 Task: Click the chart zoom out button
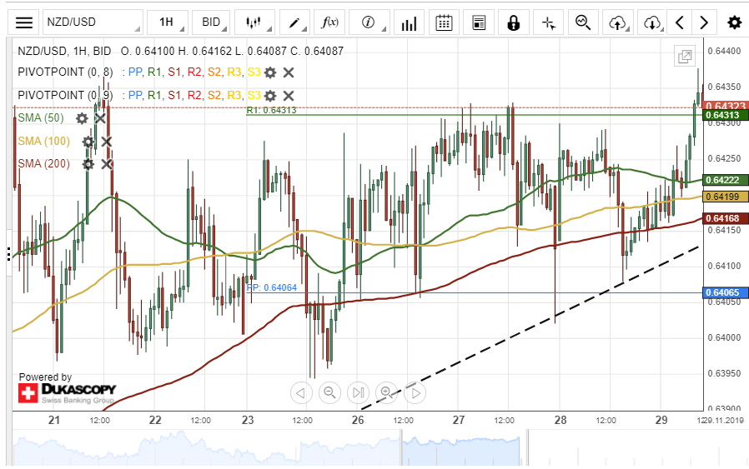(x=329, y=392)
